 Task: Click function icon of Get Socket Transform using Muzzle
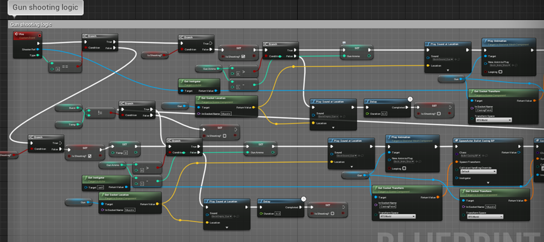463,191
